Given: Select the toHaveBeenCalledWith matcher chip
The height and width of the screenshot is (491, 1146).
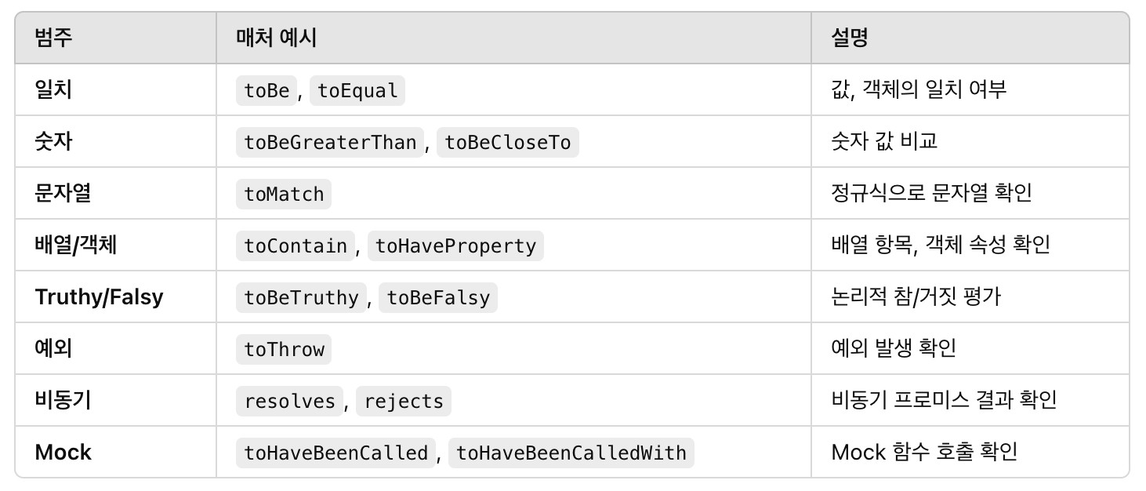Looking at the screenshot, I should pyautogui.click(x=571, y=453).
